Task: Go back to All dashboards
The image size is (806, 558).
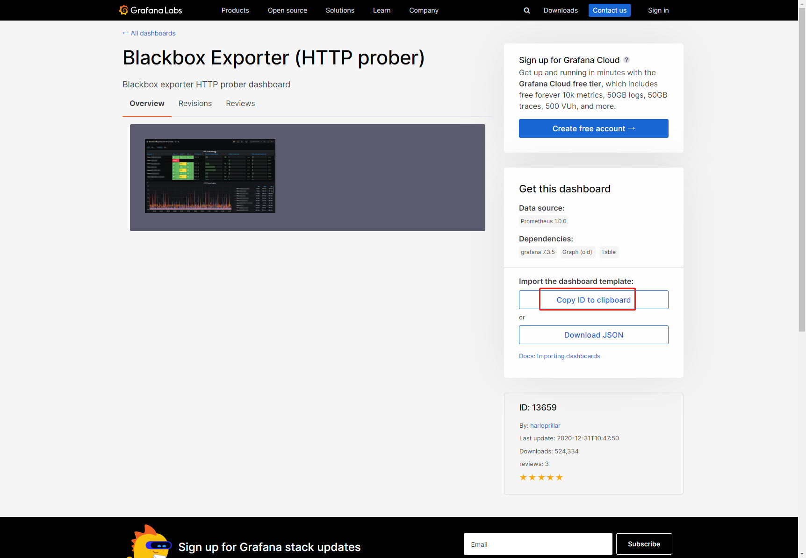Action: coord(149,33)
